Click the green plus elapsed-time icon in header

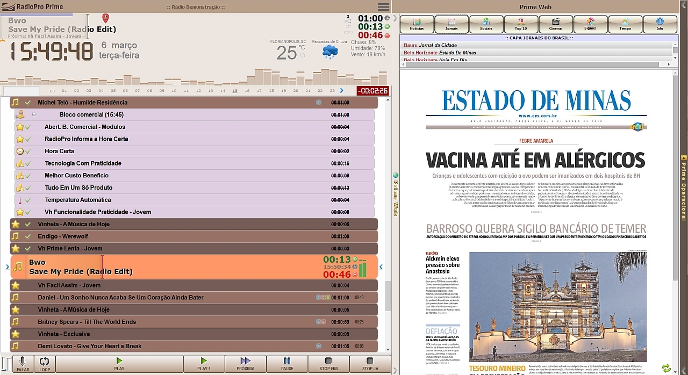click(x=387, y=26)
